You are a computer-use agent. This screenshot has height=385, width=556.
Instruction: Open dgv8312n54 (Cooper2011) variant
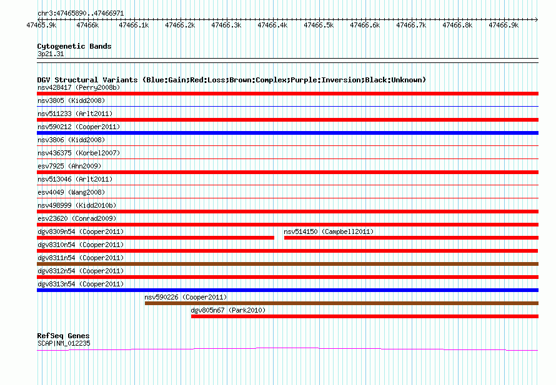81,271
